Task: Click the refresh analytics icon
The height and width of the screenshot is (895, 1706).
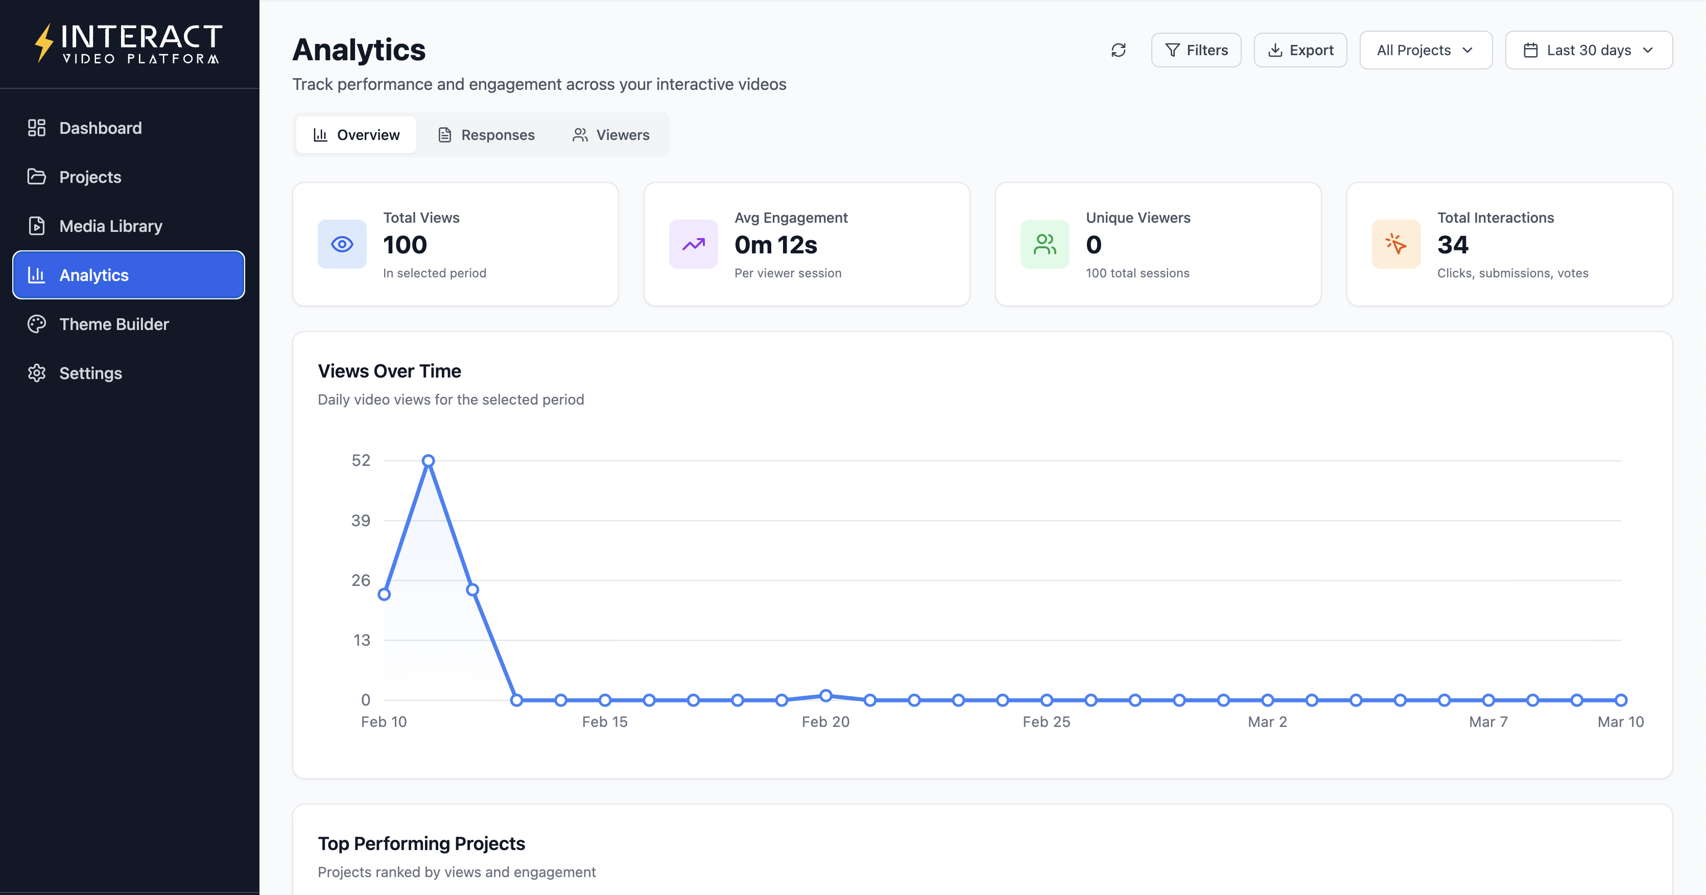Action: (1118, 51)
